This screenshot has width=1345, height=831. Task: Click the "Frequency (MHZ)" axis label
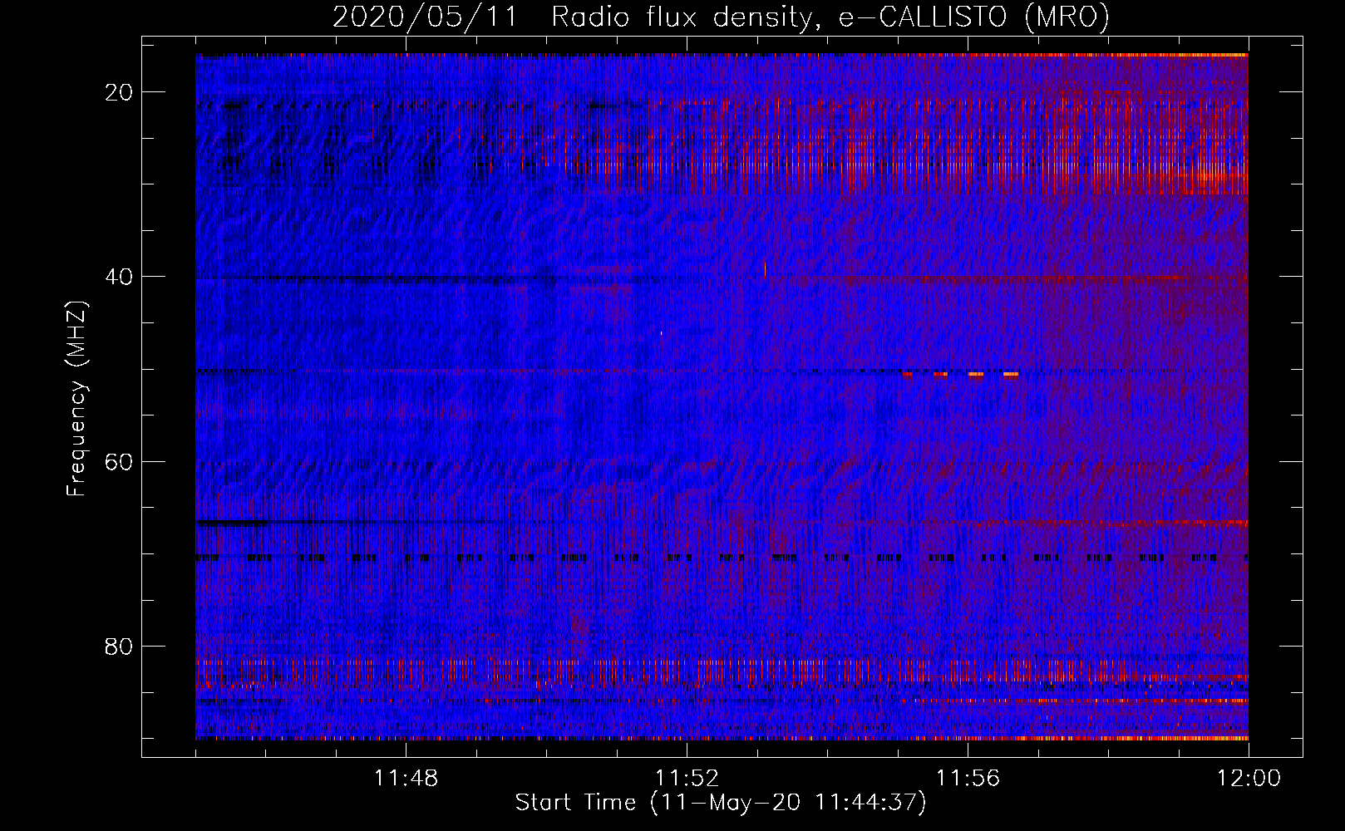(x=76, y=399)
